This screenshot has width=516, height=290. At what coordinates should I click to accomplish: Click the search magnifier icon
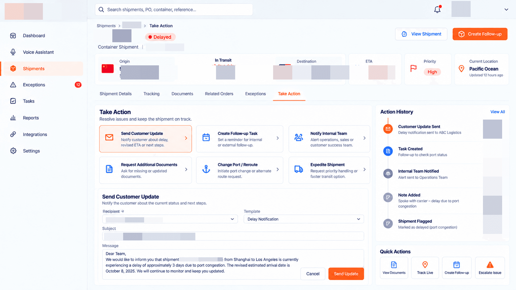pyautogui.click(x=101, y=10)
